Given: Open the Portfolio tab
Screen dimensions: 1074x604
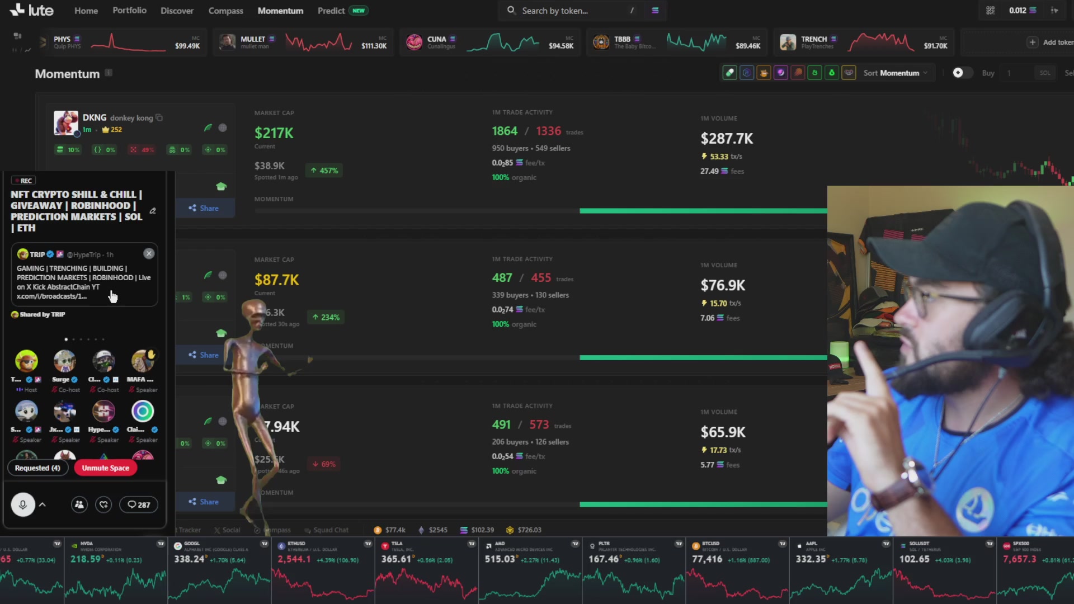Looking at the screenshot, I should [129, 10].
